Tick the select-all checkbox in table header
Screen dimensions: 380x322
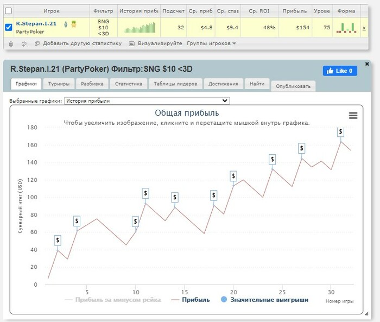[8, 11]
